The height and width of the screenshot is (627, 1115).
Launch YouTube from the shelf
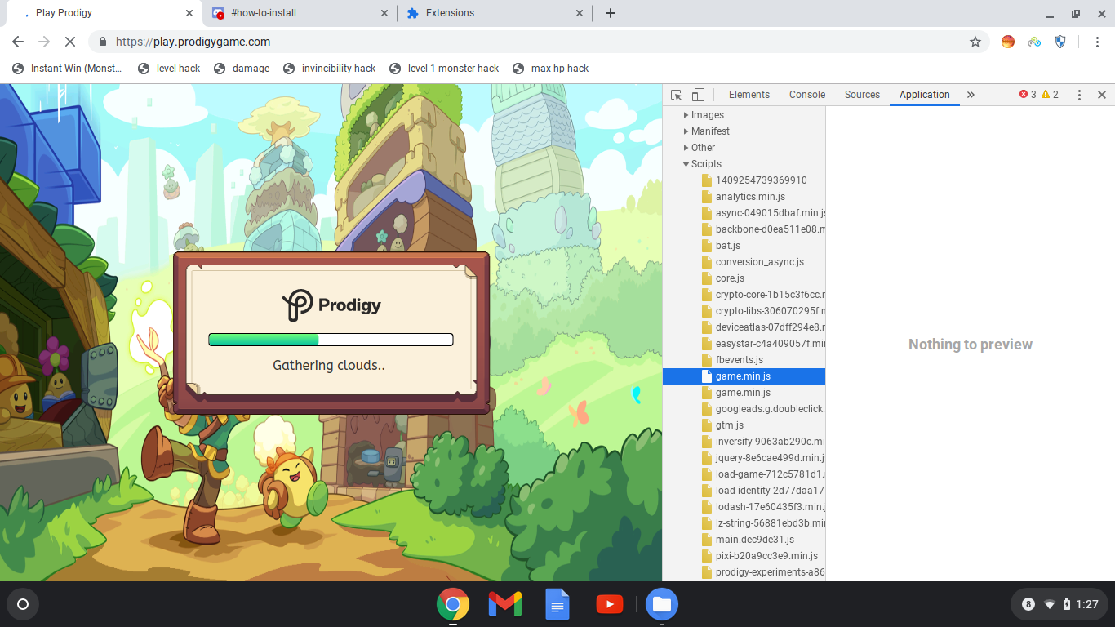[x=610, y=604]
